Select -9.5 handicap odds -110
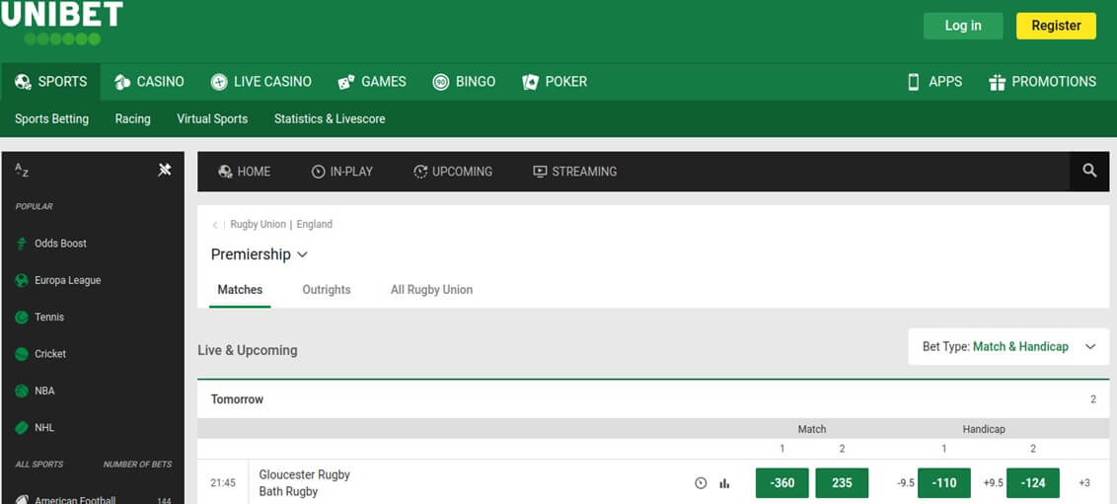The height and width of the screenshot is (504, 1117). tap(944, 483)
